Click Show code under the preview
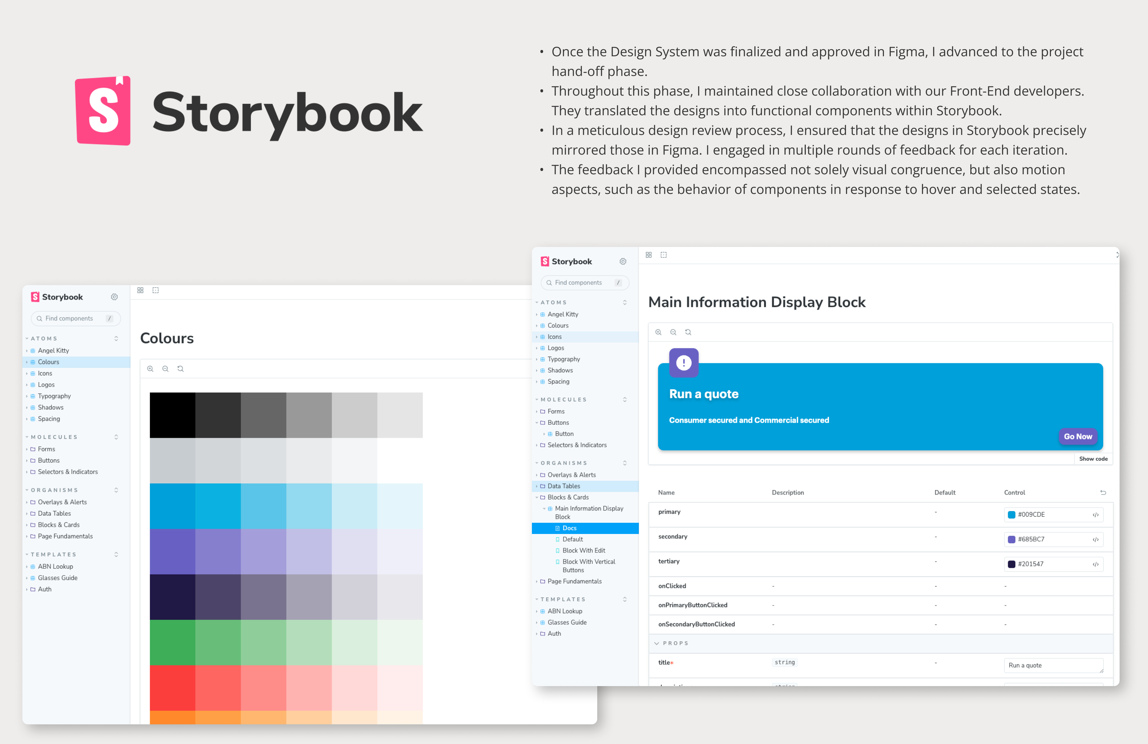1148x744 pixels. (1093, 459)
